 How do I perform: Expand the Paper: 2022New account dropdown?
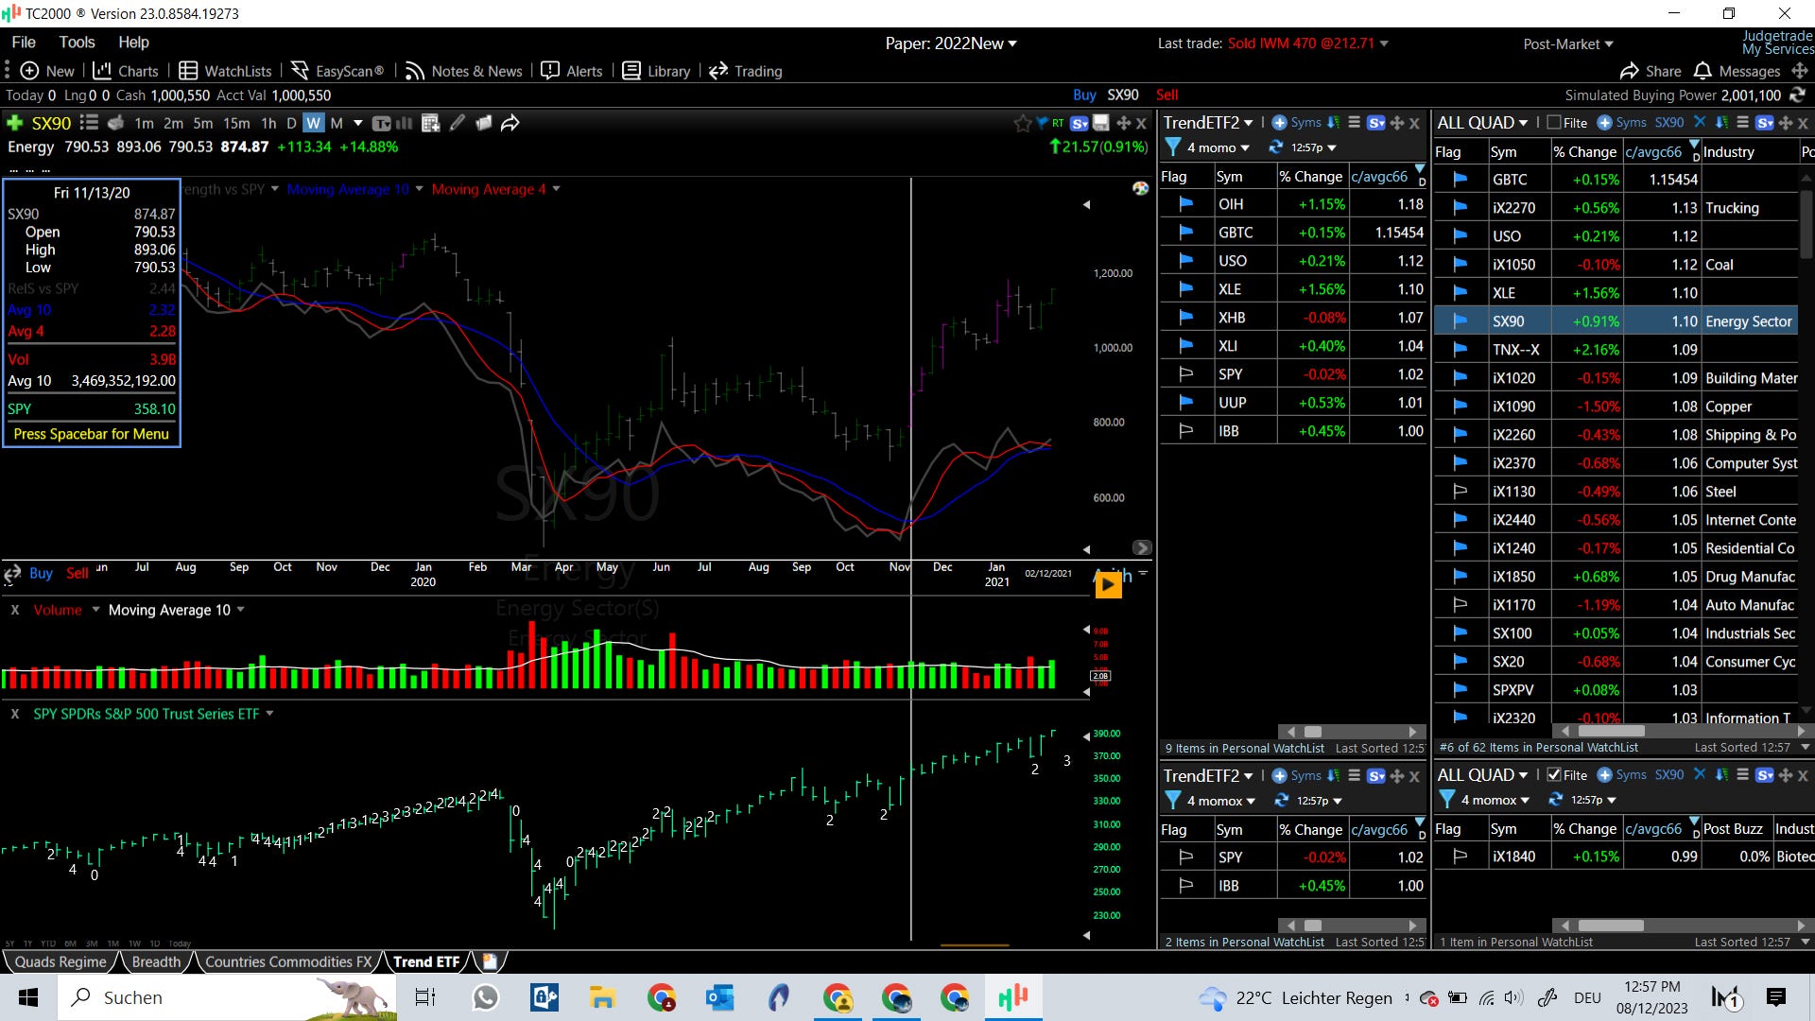(950, 43)
